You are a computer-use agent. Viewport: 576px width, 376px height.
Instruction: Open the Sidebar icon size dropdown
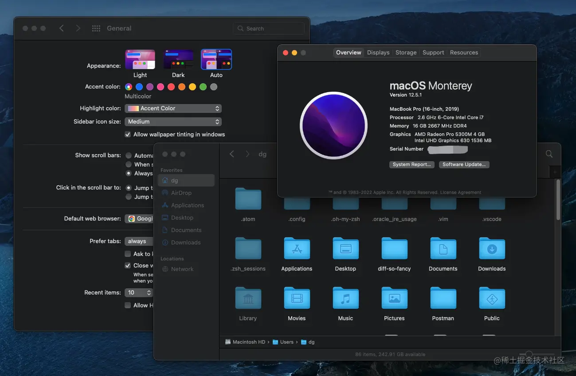(173, 122)
